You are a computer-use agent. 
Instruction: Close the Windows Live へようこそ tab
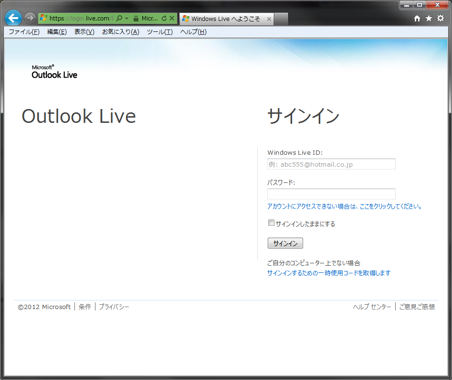[x=269, y=19]
